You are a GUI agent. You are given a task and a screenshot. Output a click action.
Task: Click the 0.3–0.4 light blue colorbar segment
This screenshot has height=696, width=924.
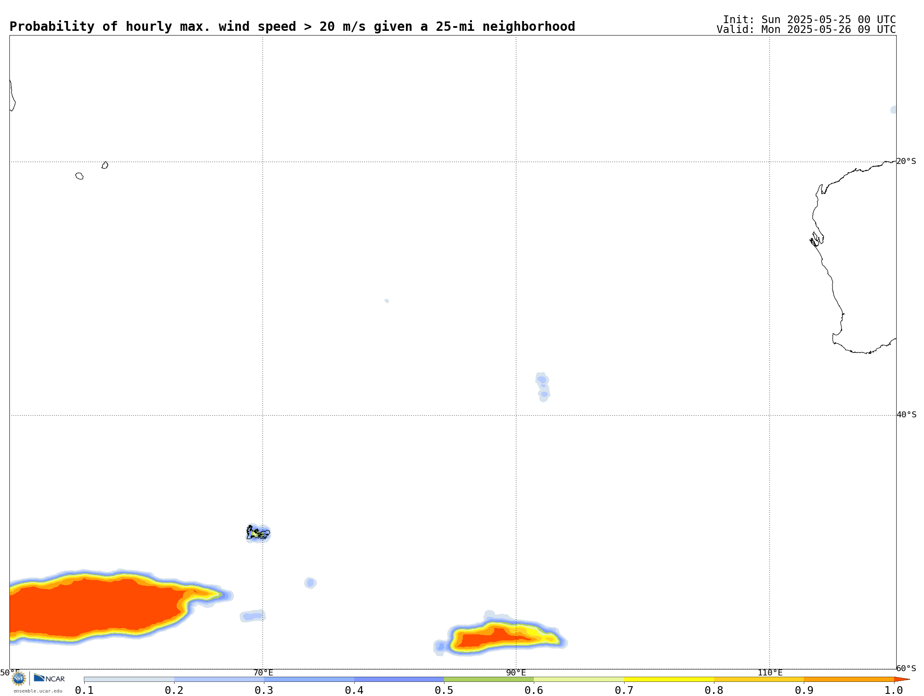pos(309,679)
